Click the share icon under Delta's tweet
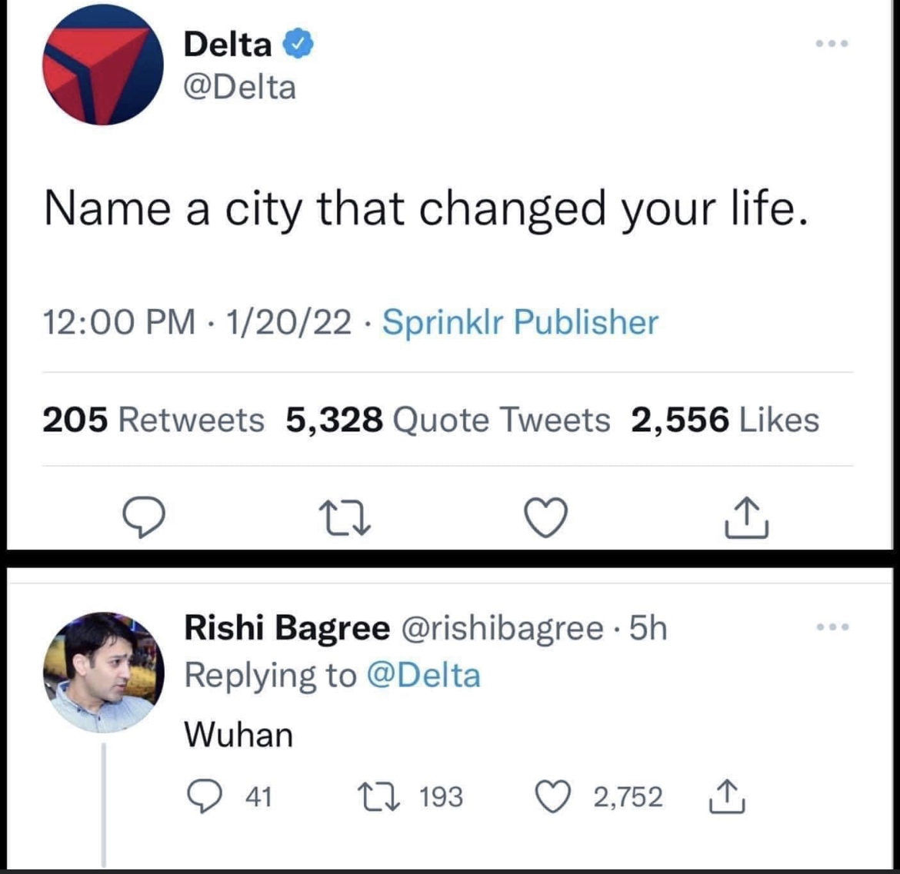The image size is (900, 874). tap(746, 517)
